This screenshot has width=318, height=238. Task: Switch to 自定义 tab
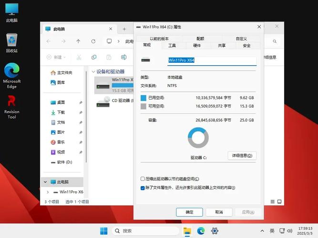[x=241, y=39]
